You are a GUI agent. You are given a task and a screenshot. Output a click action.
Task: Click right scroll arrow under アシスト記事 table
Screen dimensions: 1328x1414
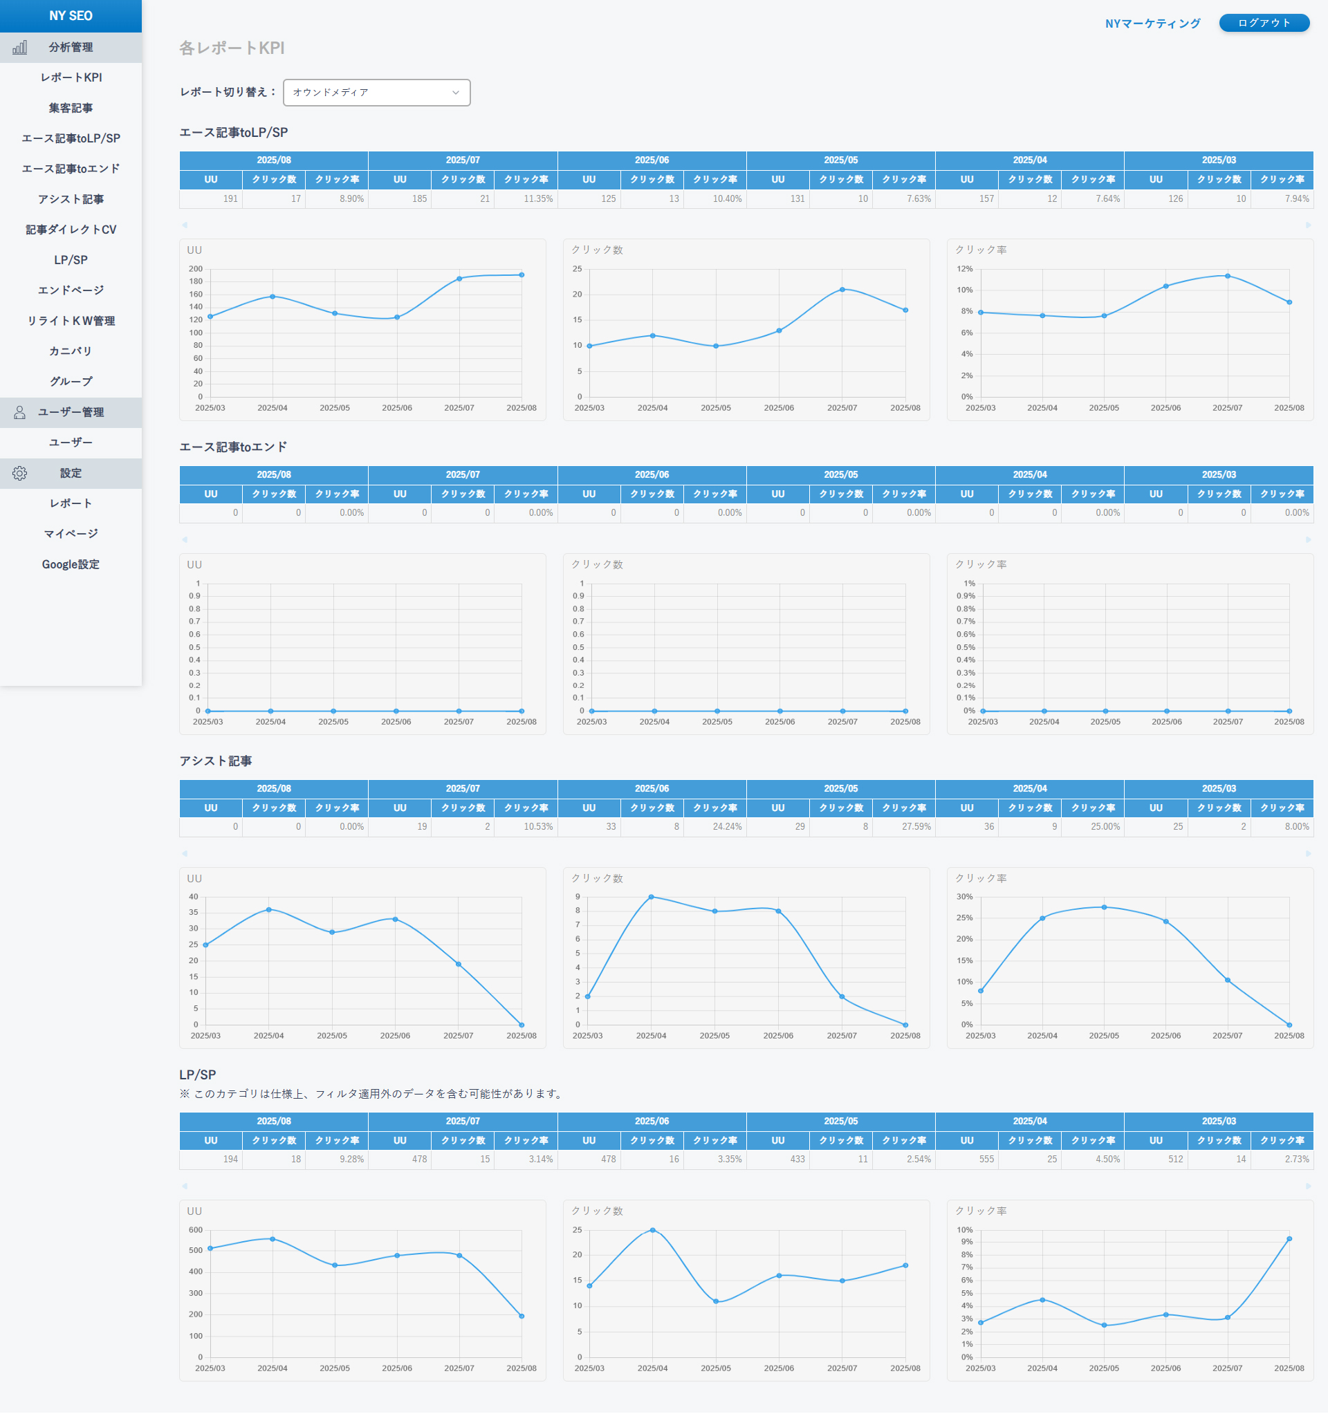click(x=1307, y=853)
